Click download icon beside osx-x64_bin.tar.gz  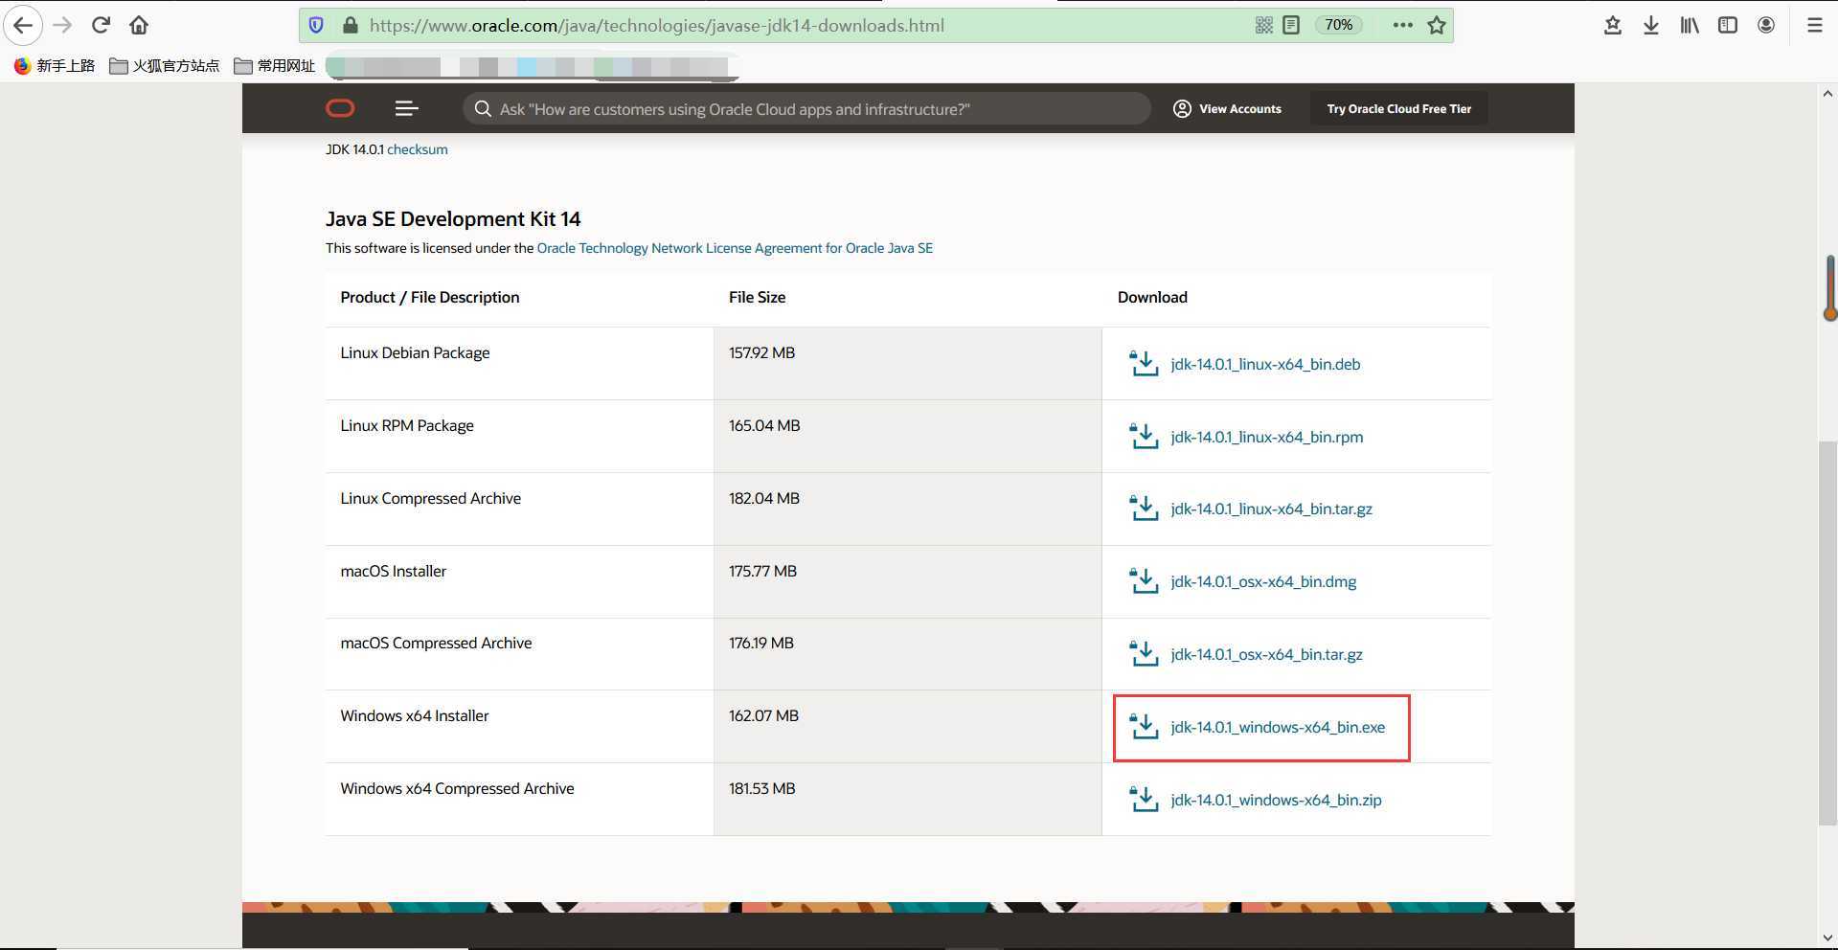(x=1144, y=653)
